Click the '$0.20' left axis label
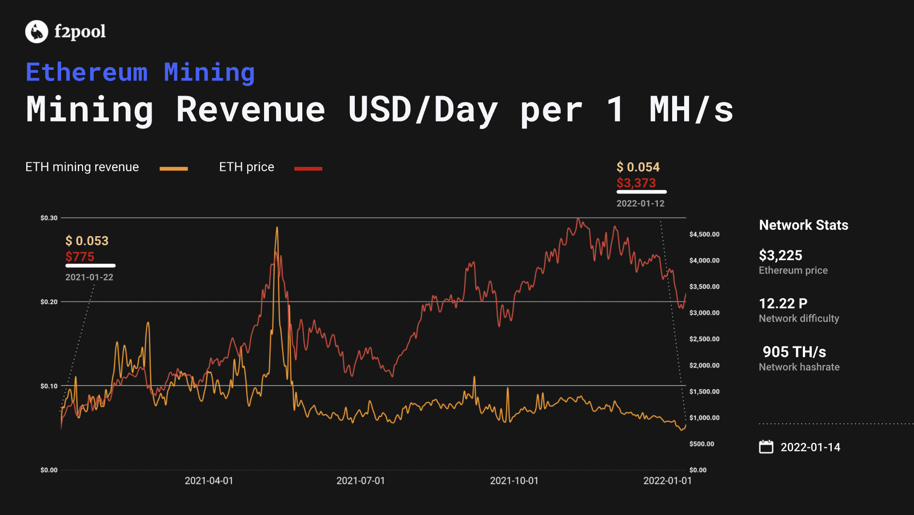 [49, 302]
